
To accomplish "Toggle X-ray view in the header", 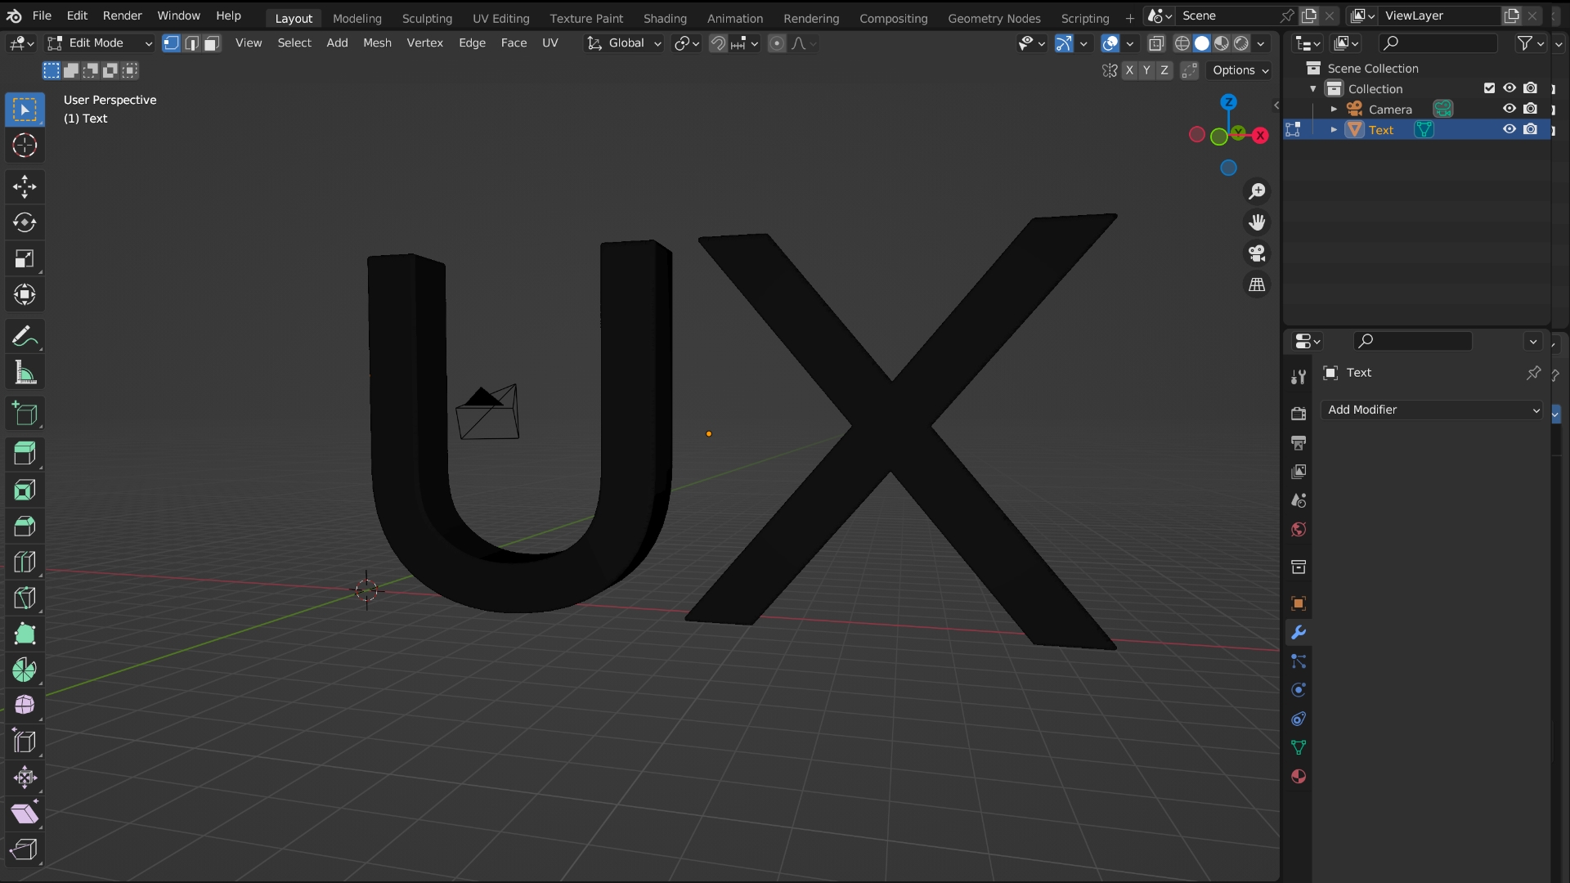I will click(x=1156, y=43).
